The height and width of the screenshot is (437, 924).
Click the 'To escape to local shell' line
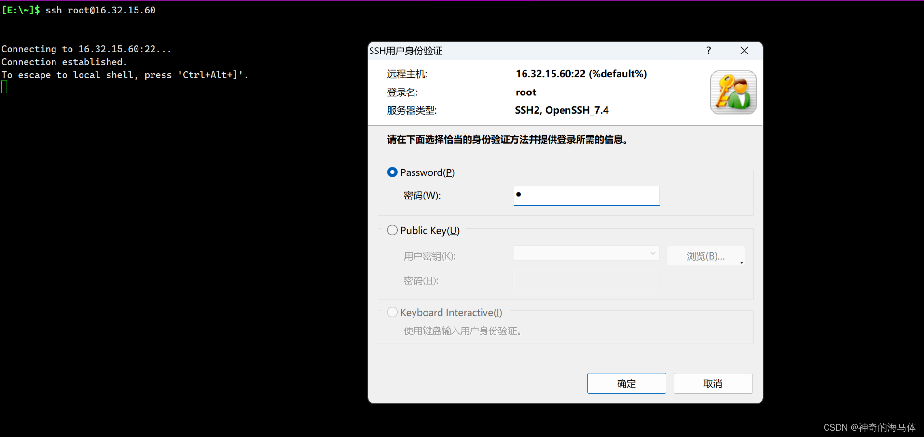click(x=124, y=75)
